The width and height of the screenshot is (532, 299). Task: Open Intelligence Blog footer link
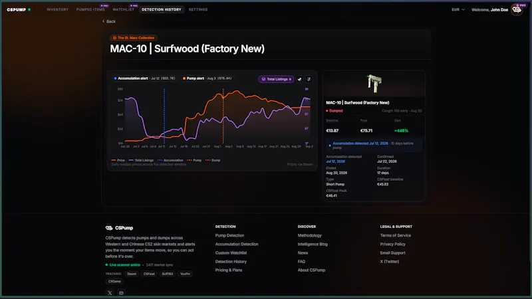click(x=313, y=244)
